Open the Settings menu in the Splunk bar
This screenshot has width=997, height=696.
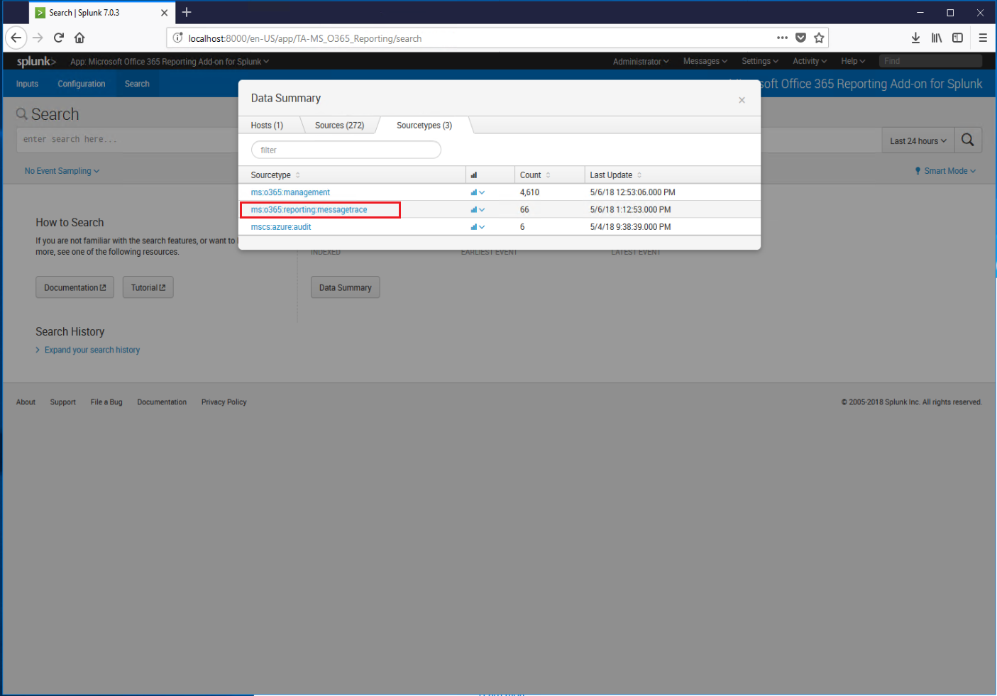[x=759, y=61]
